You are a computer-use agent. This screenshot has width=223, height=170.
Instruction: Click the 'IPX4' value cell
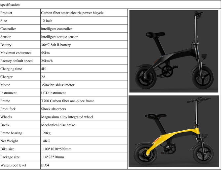tap(84, 165)
